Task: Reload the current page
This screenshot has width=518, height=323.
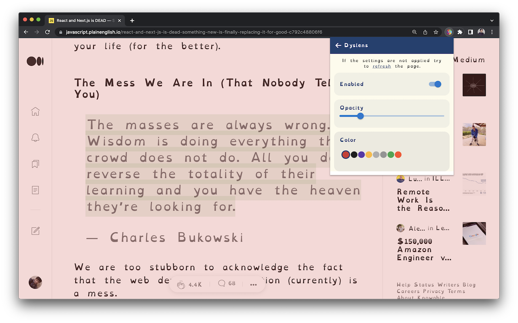Action: tap(47, 32)
